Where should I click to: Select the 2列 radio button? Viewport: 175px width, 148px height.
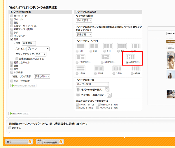pyautogui.click(x=90, y=51)
